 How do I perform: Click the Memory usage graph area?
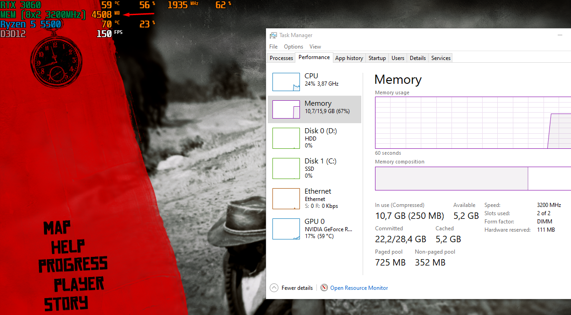(473, 123)
